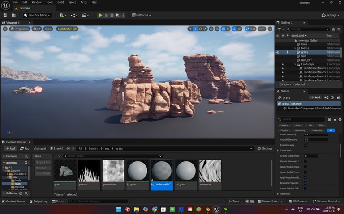This screenshot has width=344, height=214.
Task: Toggle the Enable Gravity checkbox
Action: coord(305,145)
